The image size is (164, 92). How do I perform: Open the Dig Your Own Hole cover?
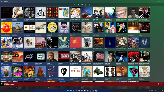pyautogui.click(x=52, y=42)
